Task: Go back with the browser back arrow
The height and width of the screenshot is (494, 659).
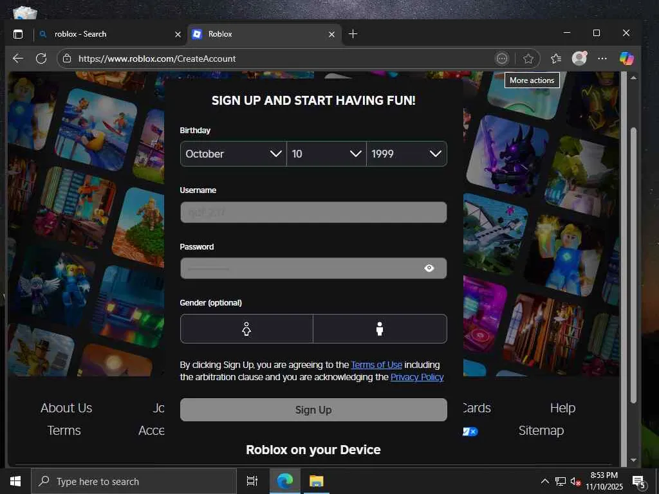Action: coord(17,59)
